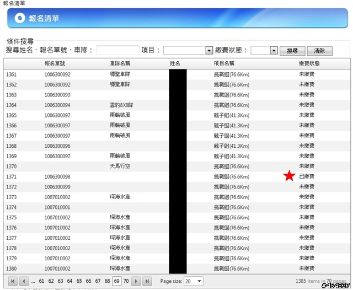Click the search name input field
Screen dimensions: 353x290
[117, 51]
